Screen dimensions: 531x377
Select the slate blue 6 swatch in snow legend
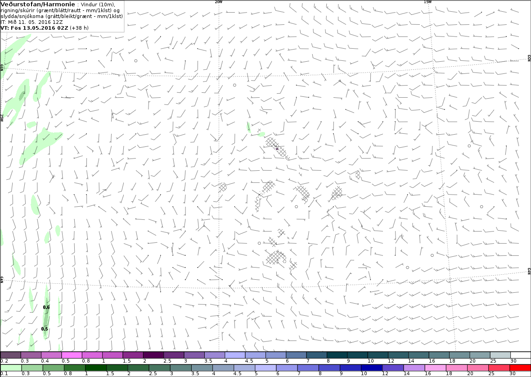click(x=296, y=355)
